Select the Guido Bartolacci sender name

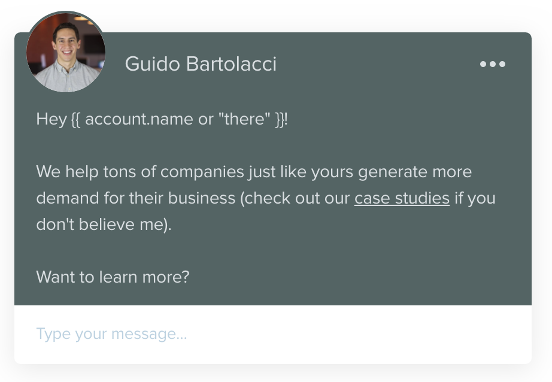(201, 64)
